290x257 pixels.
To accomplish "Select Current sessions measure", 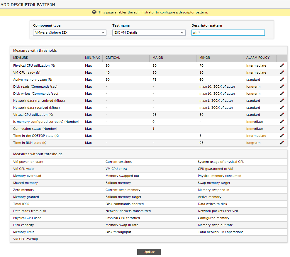I will (x=118, y=162).
